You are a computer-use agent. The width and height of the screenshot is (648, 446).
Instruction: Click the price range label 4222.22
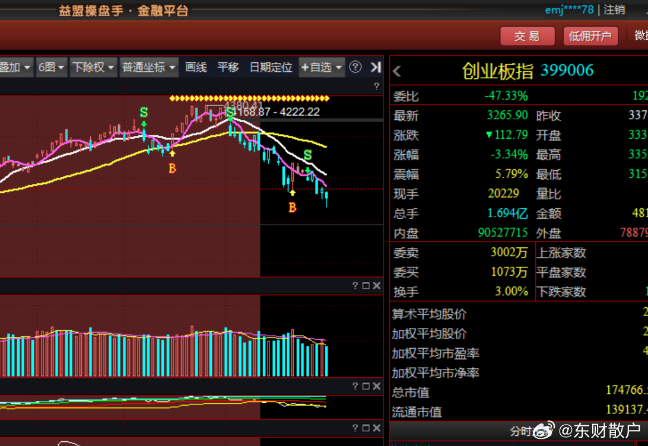click(300, 112)
